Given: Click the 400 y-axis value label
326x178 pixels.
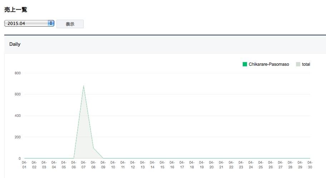Looking at the screenshot, I should [x=18, y=115].
